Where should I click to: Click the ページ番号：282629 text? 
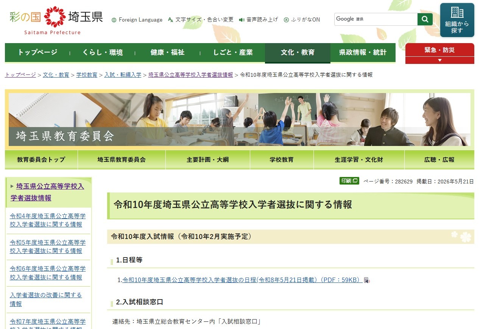click(x=388, y=181)
